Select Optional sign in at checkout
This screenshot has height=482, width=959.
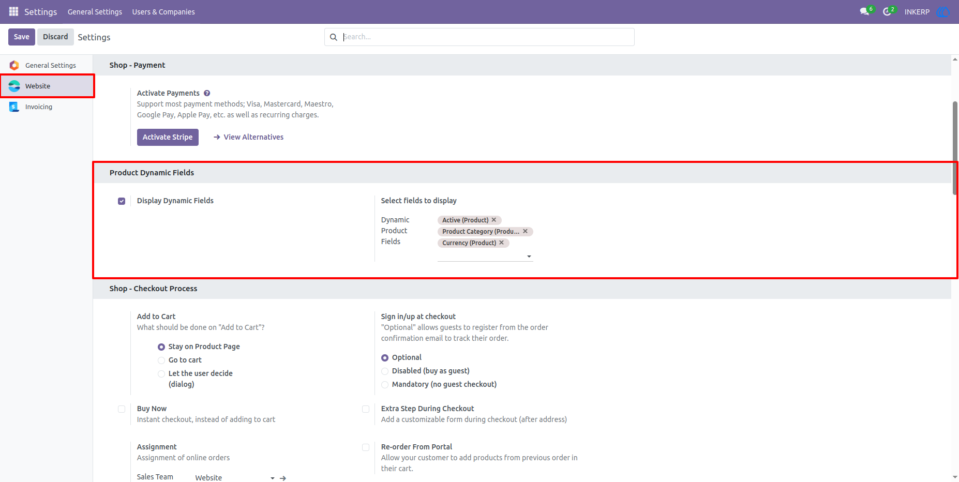(385, 358)
